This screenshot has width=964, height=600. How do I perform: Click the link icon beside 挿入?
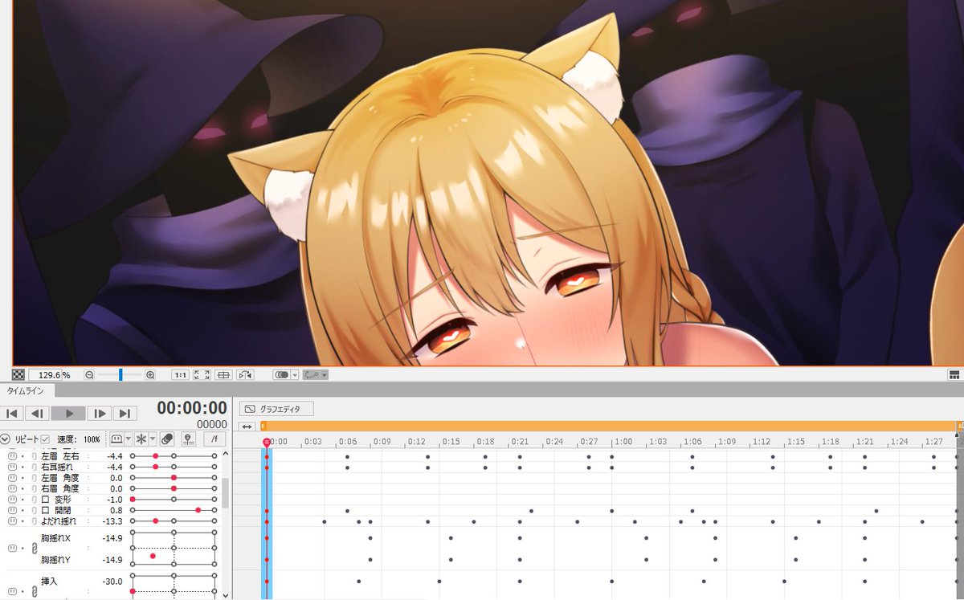coord(34,592)
